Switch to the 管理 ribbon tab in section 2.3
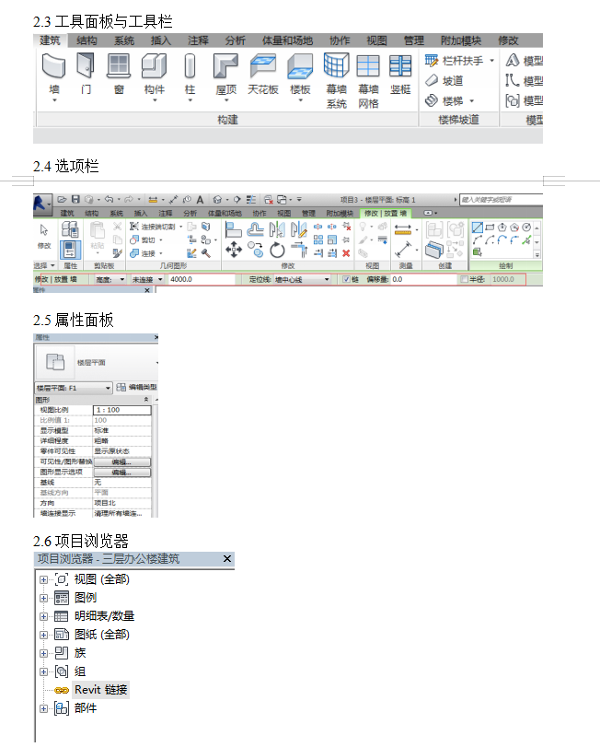 tap(413, 41)
